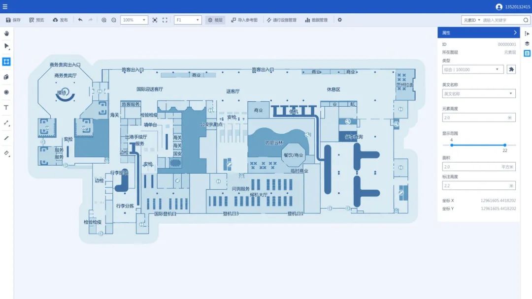Select the highlighted region drawing tool
Screen dimensions: 532x299
[x=6, y=61]
